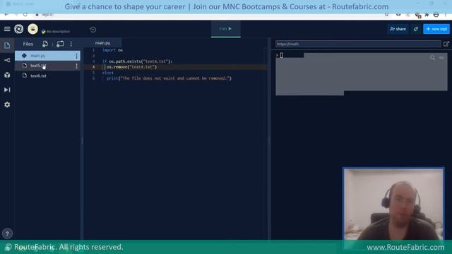
Task: Click the browser back arrow
Action: pos(6,15)
